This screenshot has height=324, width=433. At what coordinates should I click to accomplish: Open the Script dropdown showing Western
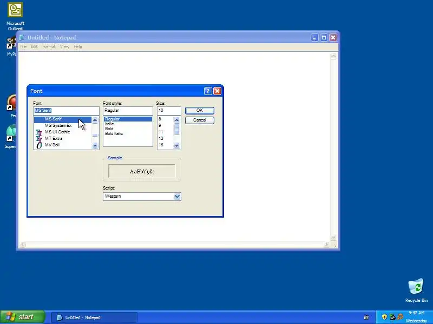[177, 197]
